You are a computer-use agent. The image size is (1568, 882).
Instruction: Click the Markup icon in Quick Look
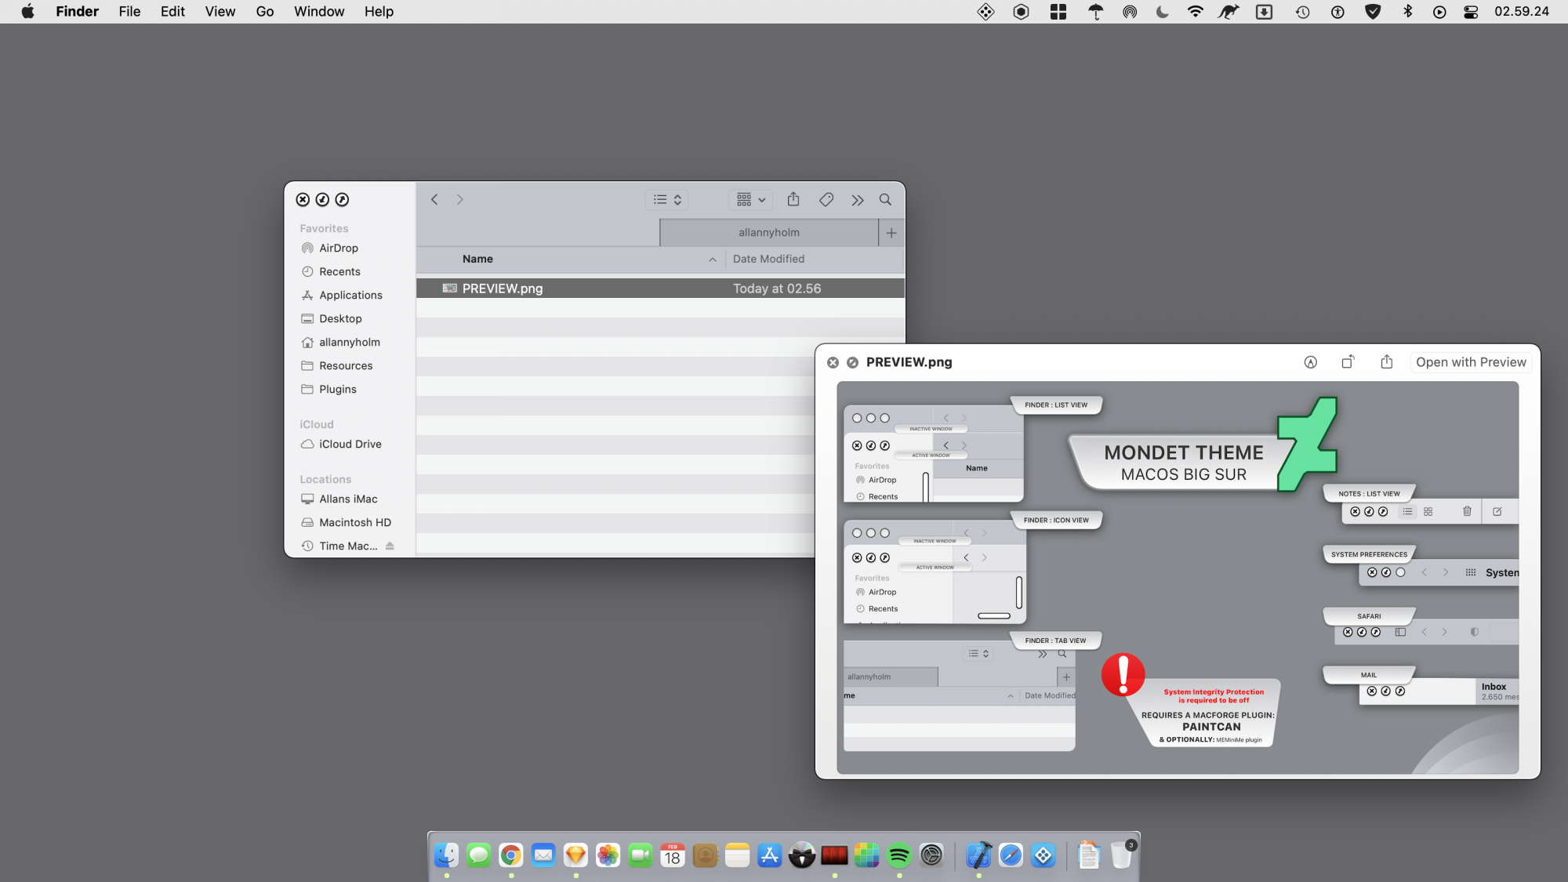coord(1310,362)
